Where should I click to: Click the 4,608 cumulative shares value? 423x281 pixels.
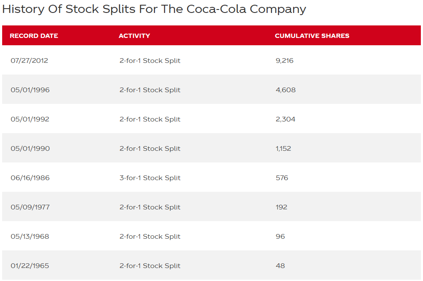pyautogui.click(x=286, y=90)
